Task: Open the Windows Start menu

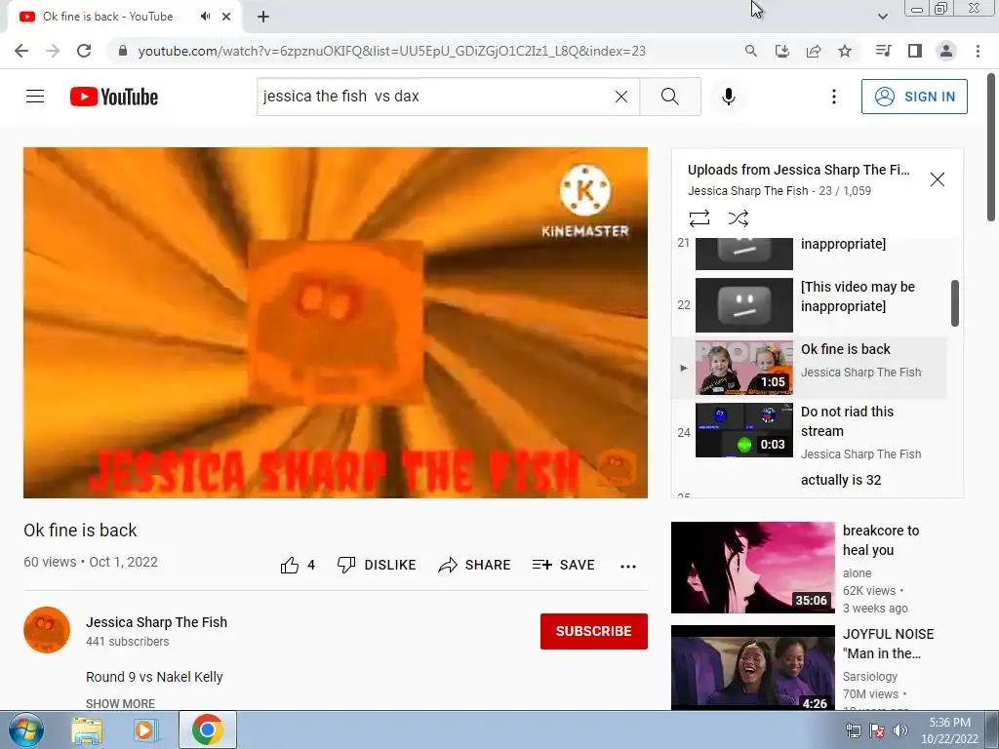Action: 26,729
